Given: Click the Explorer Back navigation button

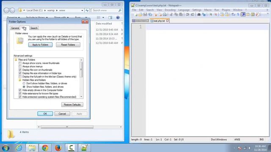Looking at the screenshot, I should [6, 10].
